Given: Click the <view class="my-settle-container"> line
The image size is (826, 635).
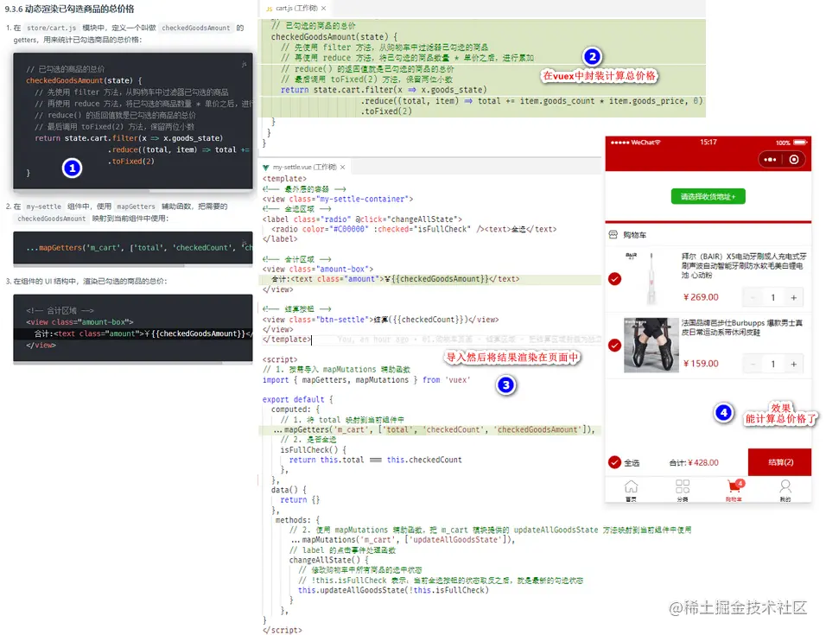Looking at the screenshot, I should pos(338,199).
